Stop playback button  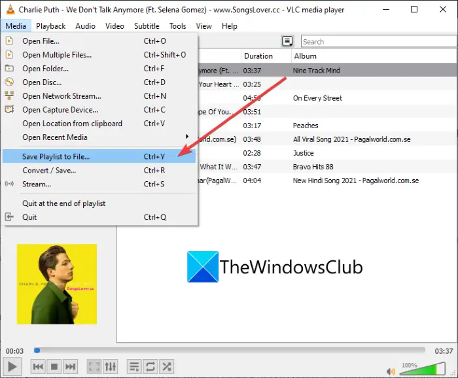click(54, 367)
